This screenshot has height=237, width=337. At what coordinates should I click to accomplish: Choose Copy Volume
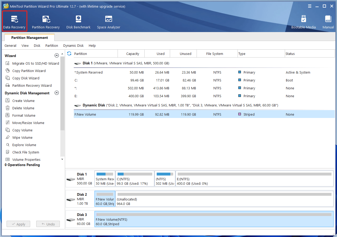point(19,130)
